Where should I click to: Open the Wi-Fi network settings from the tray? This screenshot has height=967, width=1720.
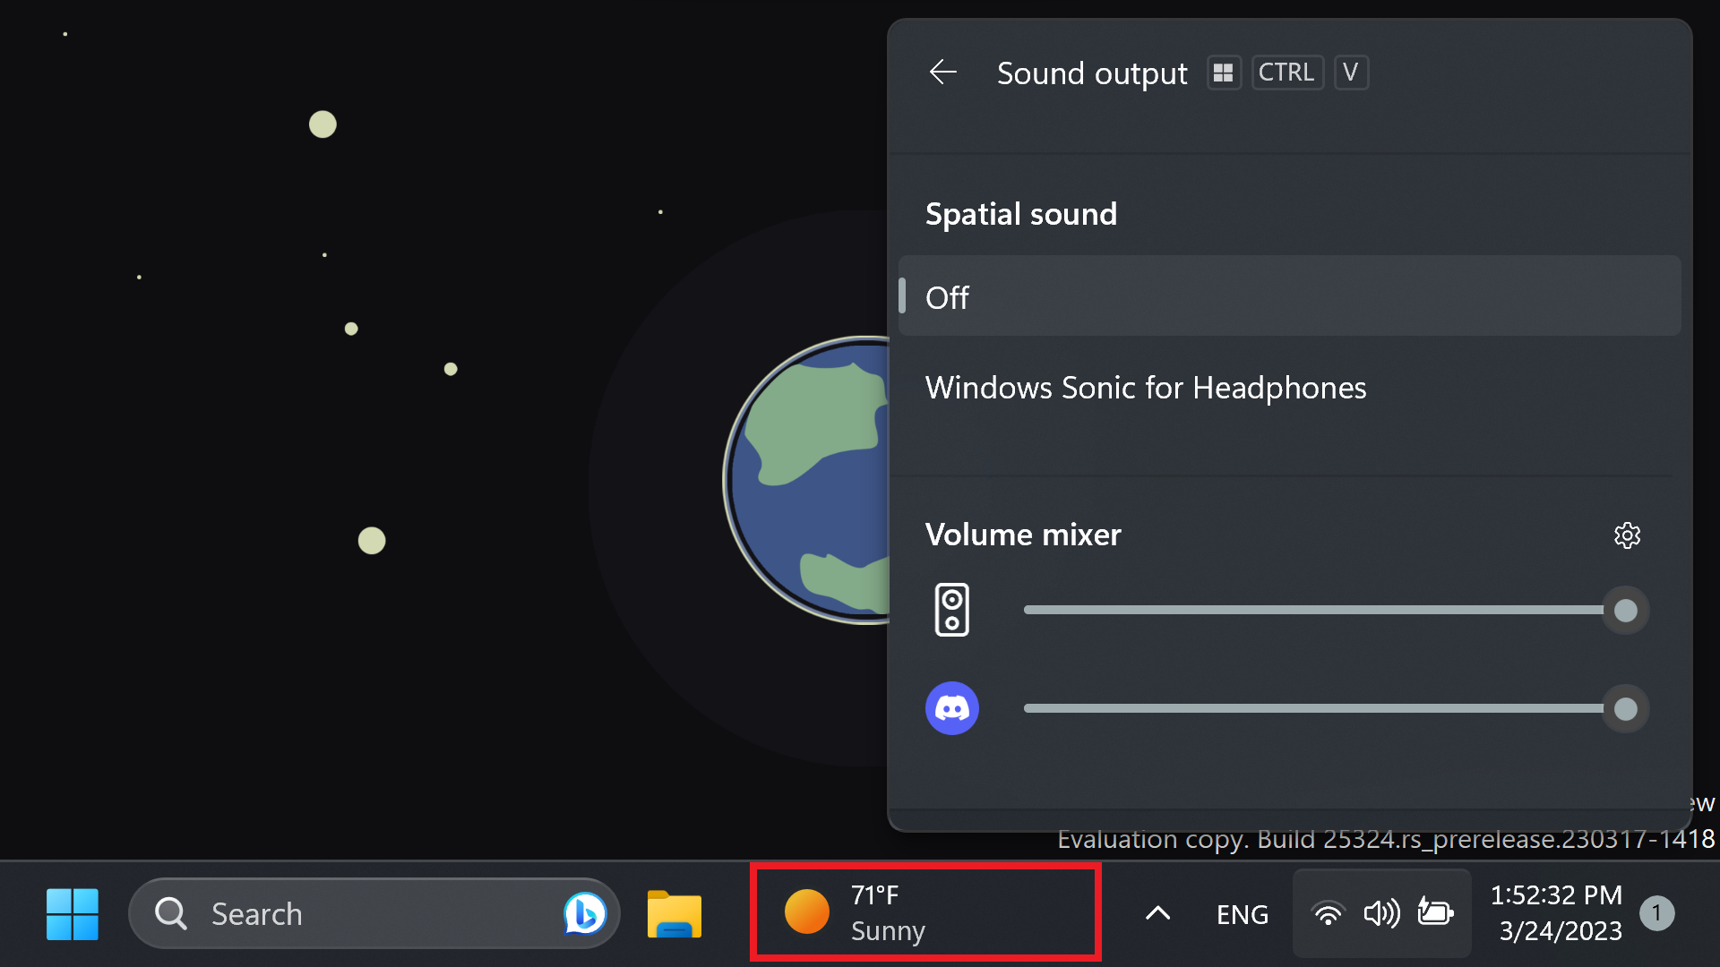1327,913
